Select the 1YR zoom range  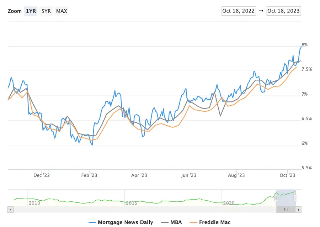tap(30, 11)
